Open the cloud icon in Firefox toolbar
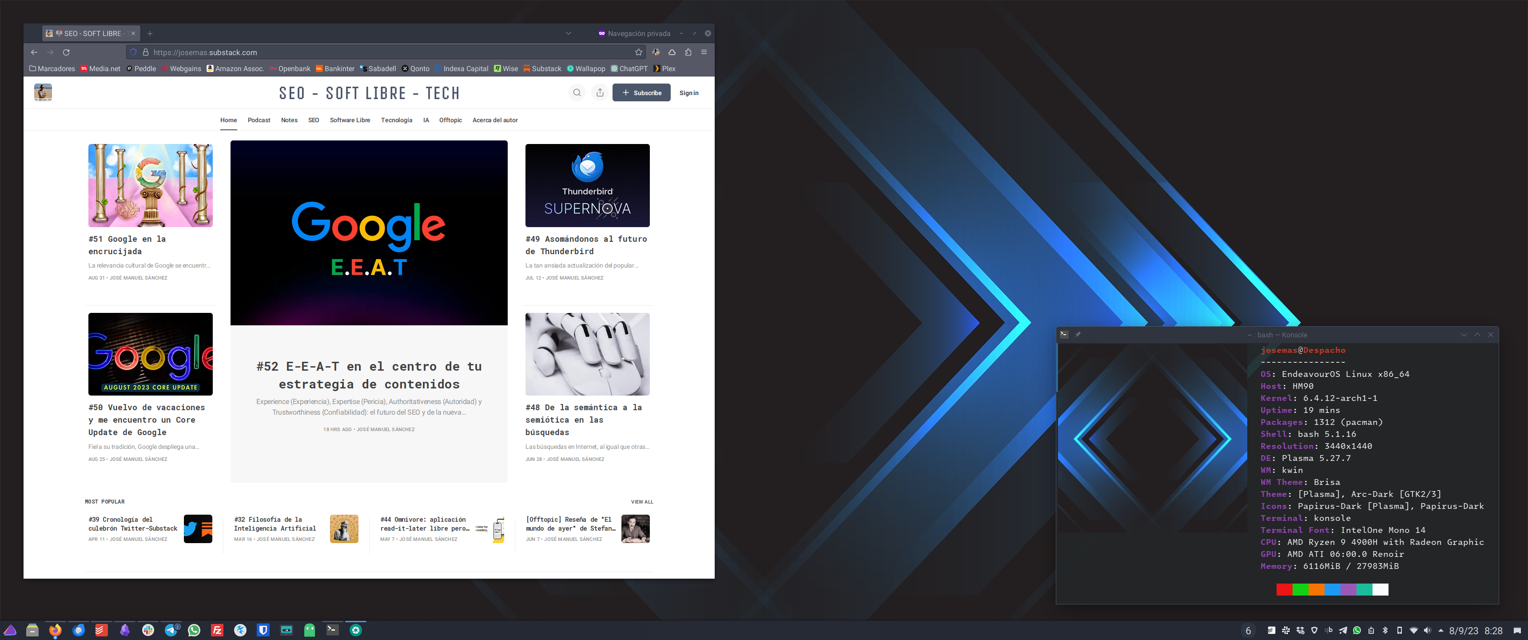 672,52
